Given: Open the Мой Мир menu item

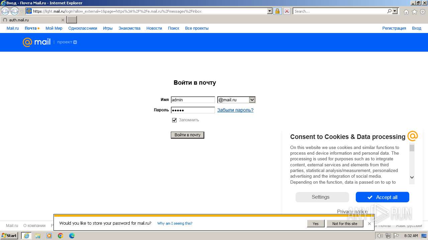Looking at the screenshot, I should coord(54,28).
